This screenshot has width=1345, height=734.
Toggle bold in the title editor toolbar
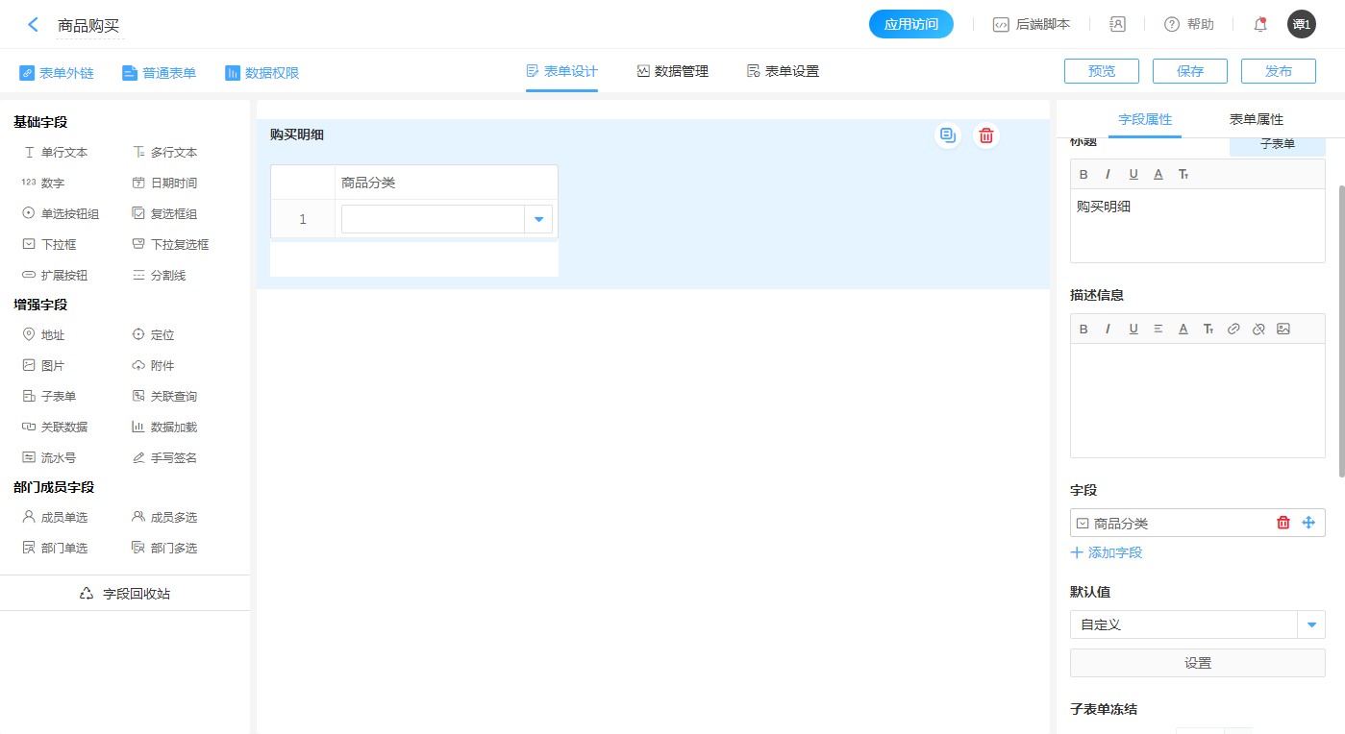(1083, 174)
